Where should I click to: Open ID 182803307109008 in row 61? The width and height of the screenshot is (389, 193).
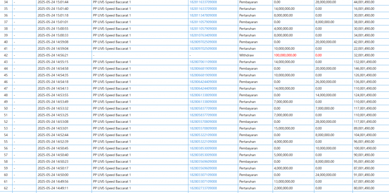tap(203, 181)
